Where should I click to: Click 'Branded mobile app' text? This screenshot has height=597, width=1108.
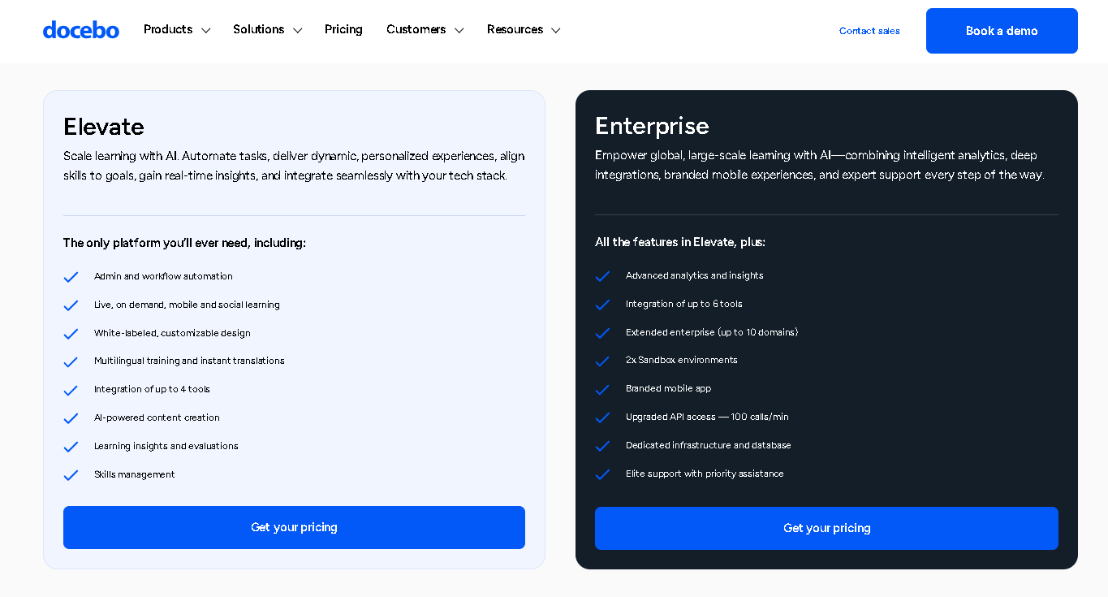[668, 388]
